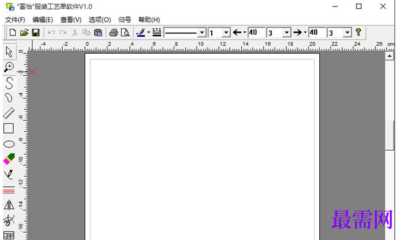
Task: Minimize the application window
Action: (x=335, y=6)
